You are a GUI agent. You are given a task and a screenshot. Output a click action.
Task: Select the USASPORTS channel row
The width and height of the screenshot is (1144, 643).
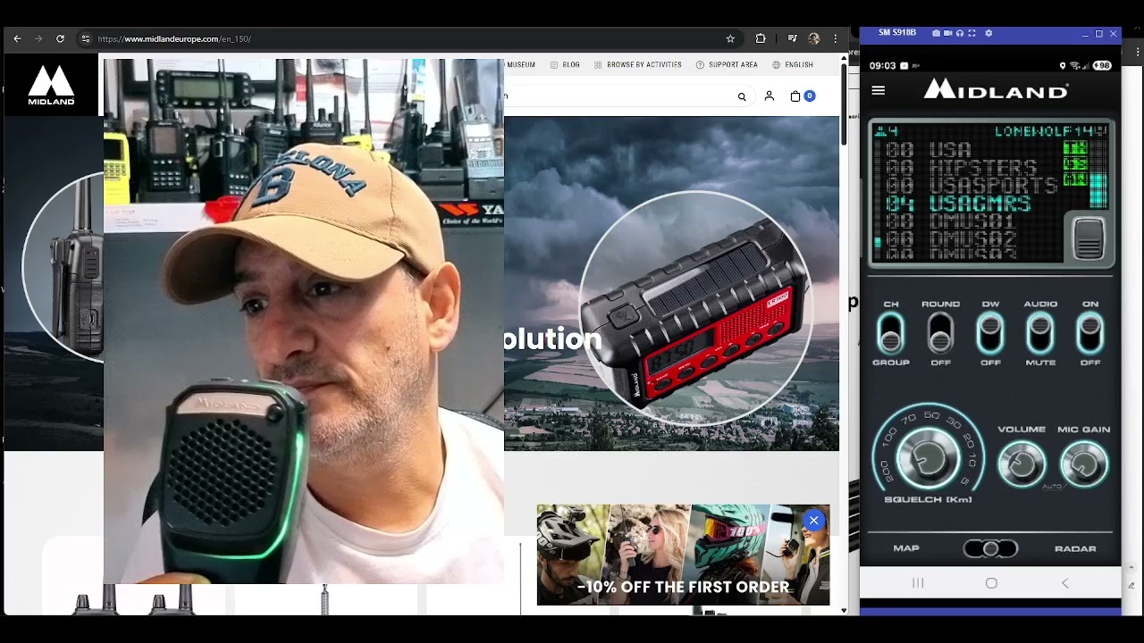tap(970, 186)
